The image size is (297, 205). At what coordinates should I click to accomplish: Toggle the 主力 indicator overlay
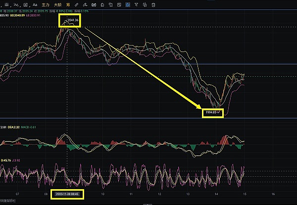coord(46,4)
